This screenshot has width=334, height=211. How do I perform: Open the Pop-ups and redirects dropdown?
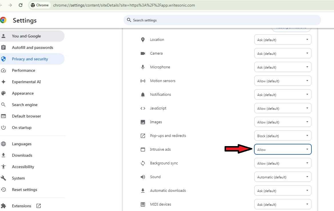[x=283, y=136]
